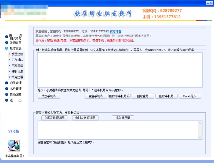Image resolution: width=214 pixels, height=163 pixels.
Task: Open the 常用短语 common phrases page
Action: pos(17,77)
